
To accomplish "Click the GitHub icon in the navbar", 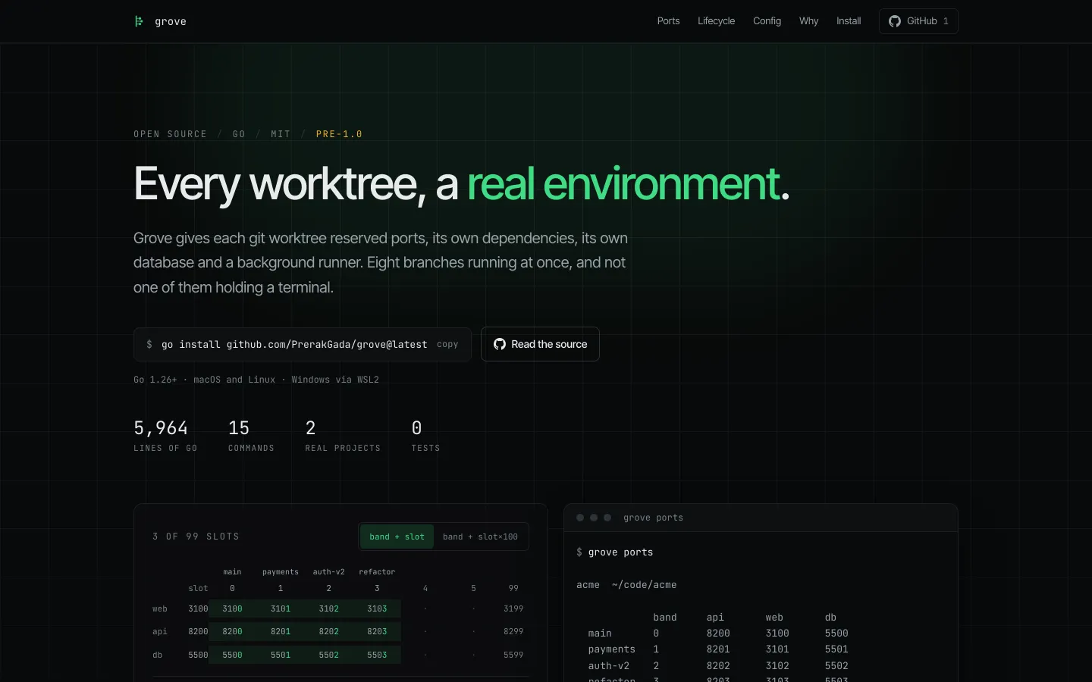I will pos(895,21).
